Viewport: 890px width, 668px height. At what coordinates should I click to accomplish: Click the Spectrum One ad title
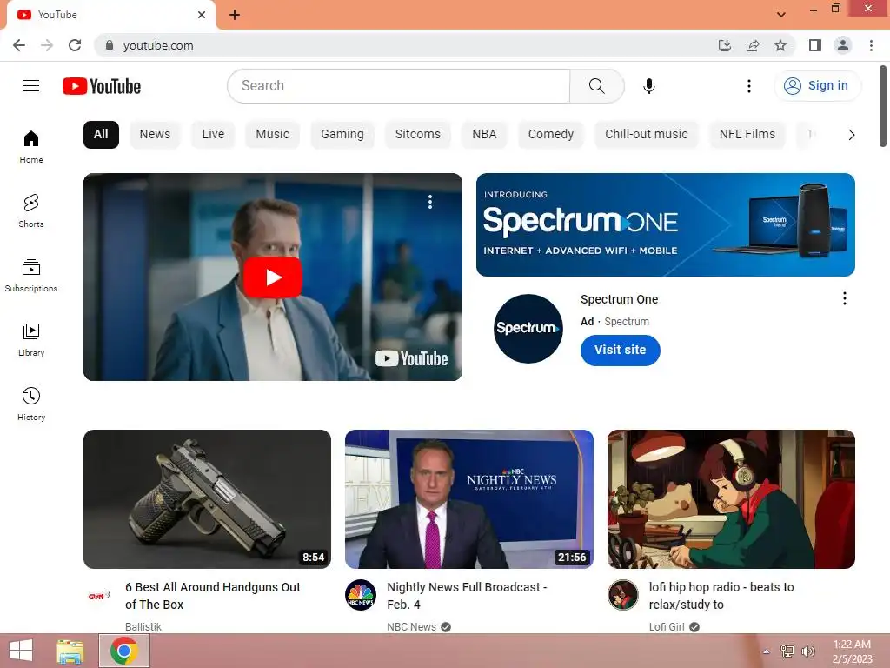click(619, 299)
